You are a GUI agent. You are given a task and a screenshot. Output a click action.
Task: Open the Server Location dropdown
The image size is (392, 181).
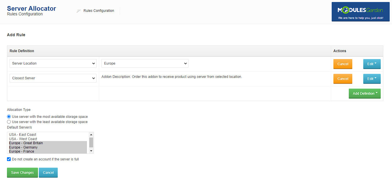point(53,63)
